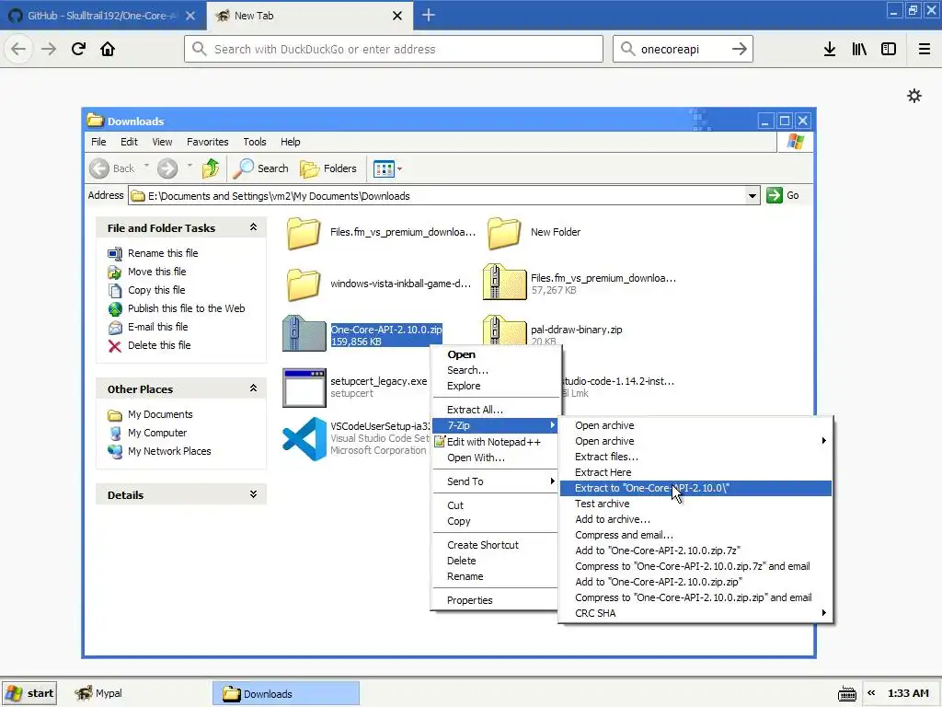
Task: Open the Help menu in Explorer
Action: [x=290, y=142]
